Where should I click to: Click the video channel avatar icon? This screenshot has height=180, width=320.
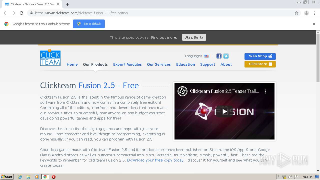point(182,91)
